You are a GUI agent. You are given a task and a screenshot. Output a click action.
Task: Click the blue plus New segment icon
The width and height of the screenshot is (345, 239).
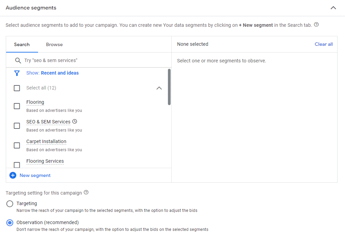[13, 175]
